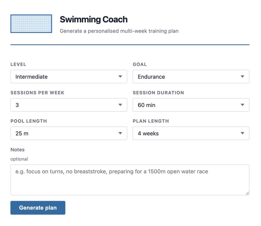This screenshot has height=226, width=261.
Task: Open the Plan length dropdown
Action: pos(191,133)
